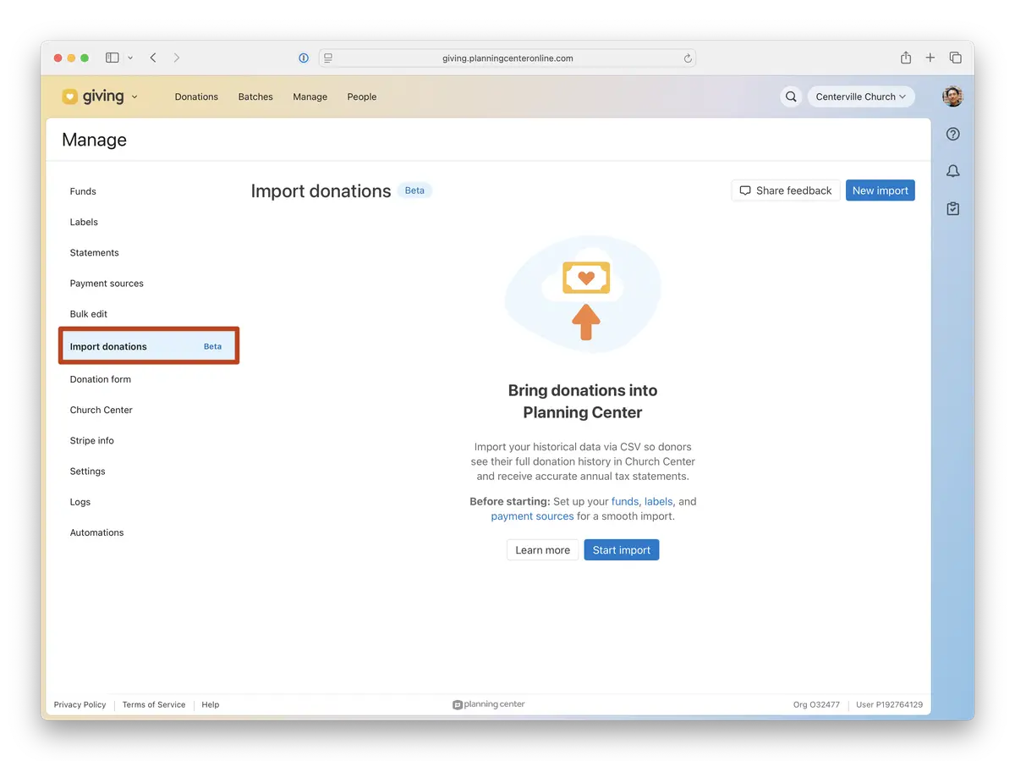Image resolution: width=1015 pixels, height=761 pixels.
Task: Click the address bar URL field
Action: [x=507, y=58]
